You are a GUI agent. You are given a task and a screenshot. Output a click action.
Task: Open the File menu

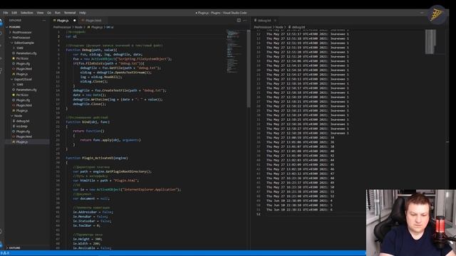tap(6, 13)
